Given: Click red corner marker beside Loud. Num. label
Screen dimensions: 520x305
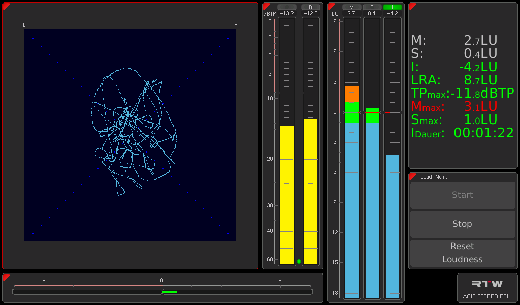Looking at the screenshot, I should 412,176.
